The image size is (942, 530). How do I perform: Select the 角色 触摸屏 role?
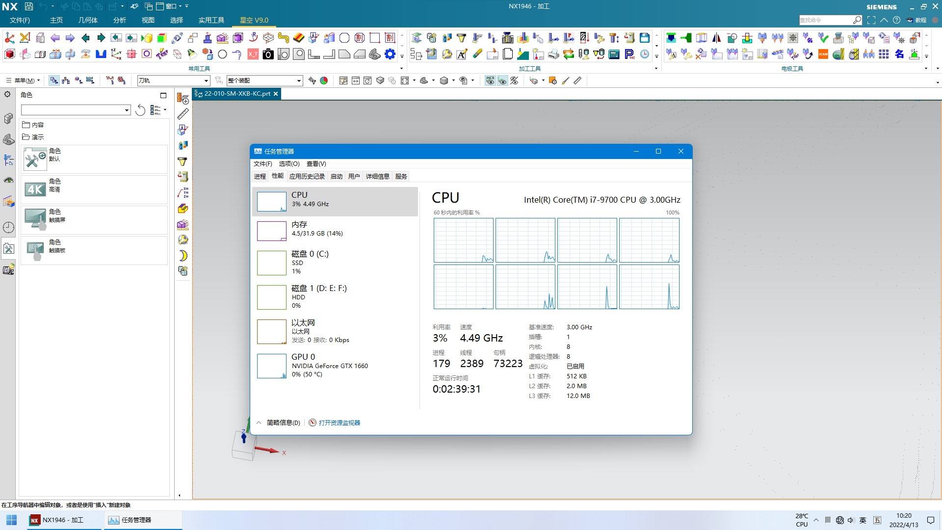coord(94,220)
